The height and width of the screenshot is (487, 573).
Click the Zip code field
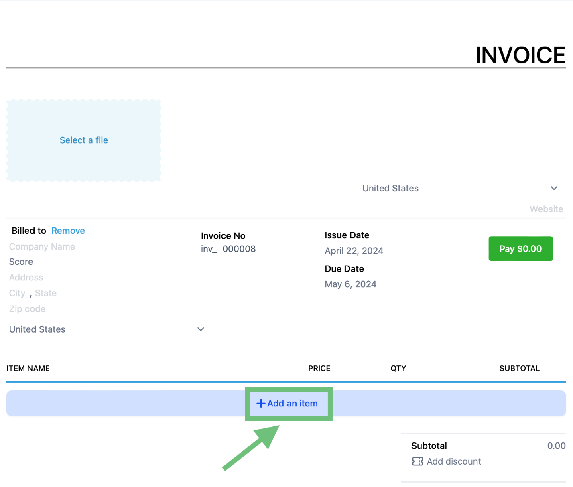27,309
